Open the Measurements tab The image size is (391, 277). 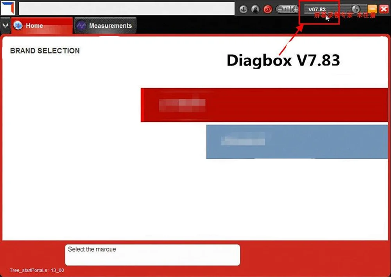[x=105, y=25]
